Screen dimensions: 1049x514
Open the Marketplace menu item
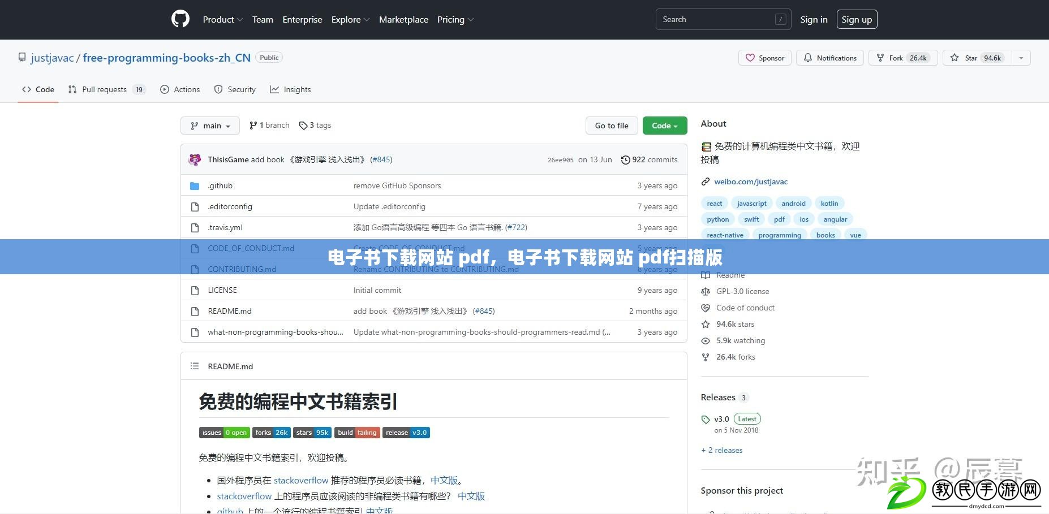[403, 19]
